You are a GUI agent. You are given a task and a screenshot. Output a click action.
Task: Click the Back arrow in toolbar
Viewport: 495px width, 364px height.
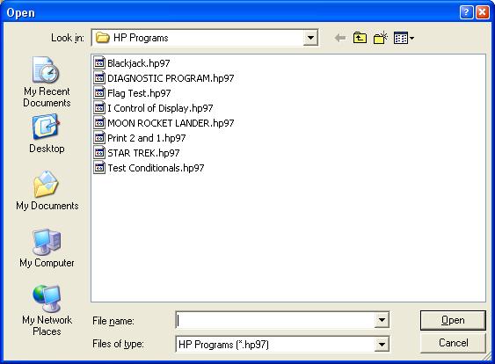pyautogui.click(x=340, y=38)
